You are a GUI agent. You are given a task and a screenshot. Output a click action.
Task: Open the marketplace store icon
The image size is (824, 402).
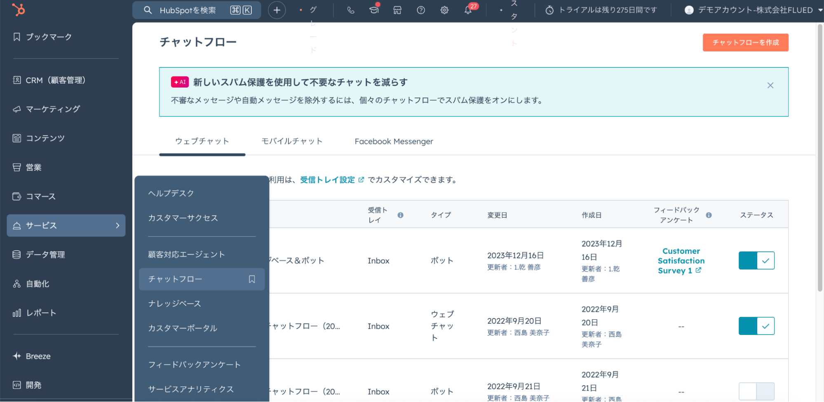click(397, 10)
